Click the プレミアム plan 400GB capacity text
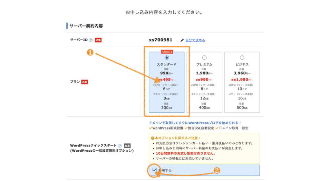 tap(204, 108)
